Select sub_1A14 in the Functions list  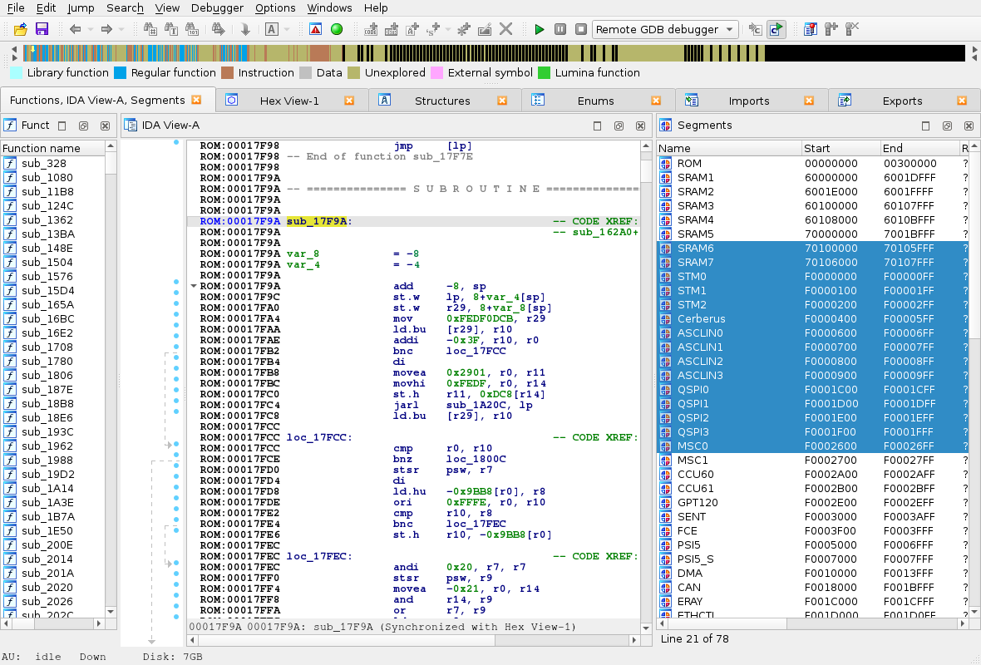click(x=47, y=488)
